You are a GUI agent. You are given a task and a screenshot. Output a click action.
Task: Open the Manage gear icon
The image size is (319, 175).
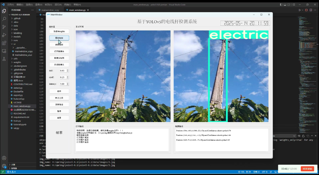(x=4, y=166)
